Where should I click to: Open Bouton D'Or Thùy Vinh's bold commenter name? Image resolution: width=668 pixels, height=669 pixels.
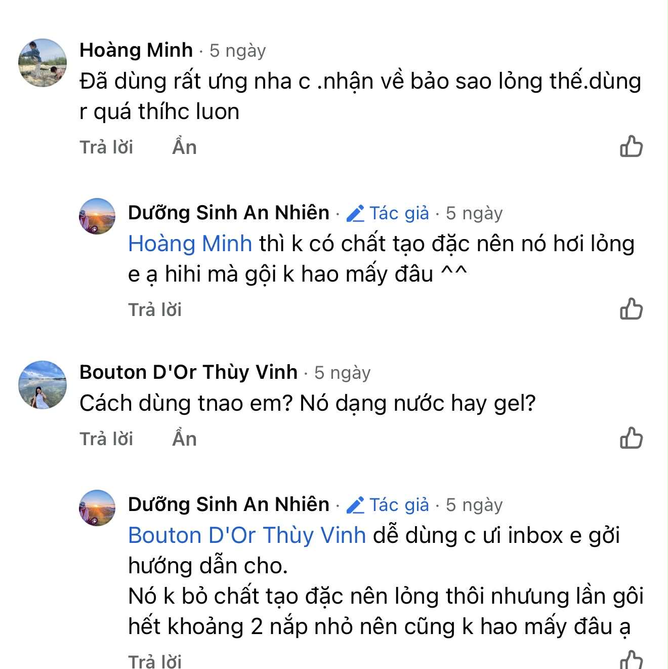coord(188,372)
